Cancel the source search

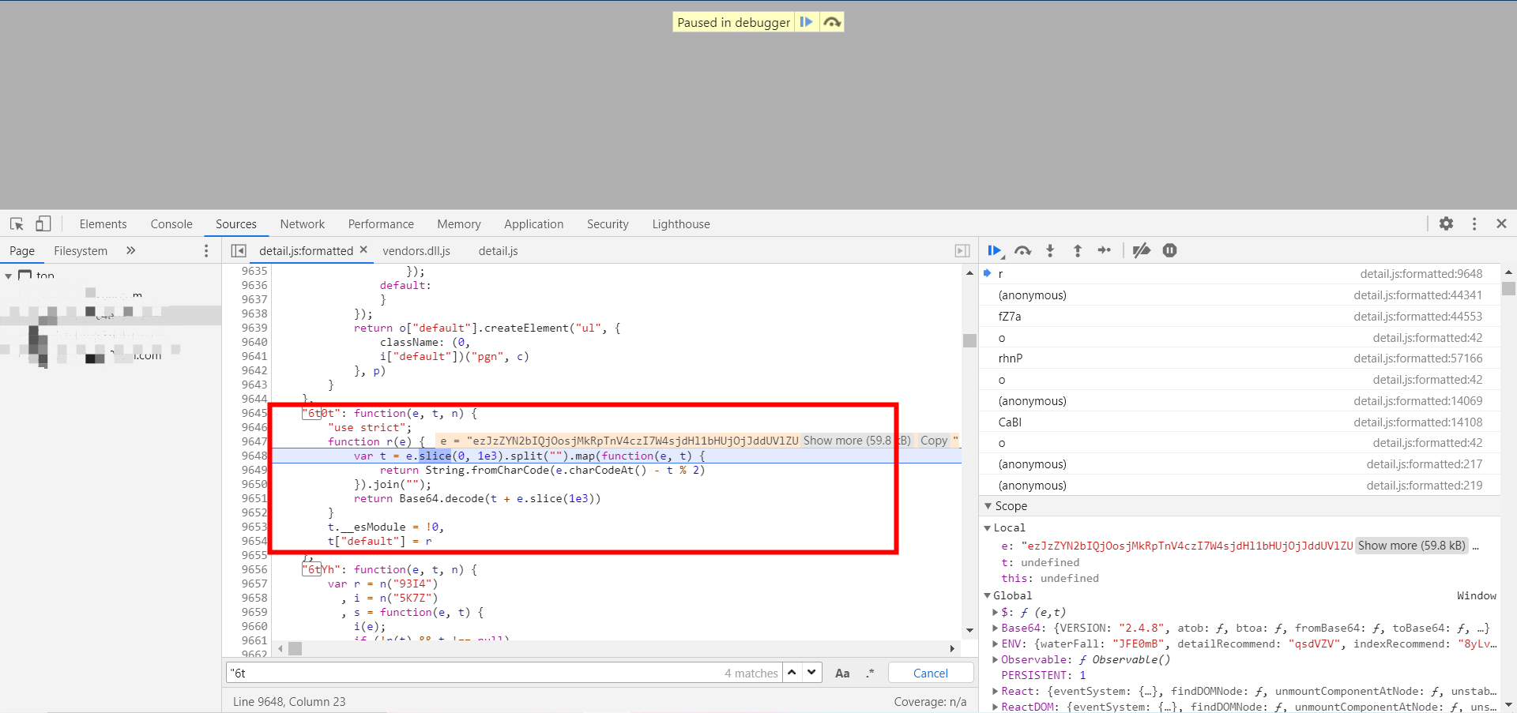click(x=931, y=673)
